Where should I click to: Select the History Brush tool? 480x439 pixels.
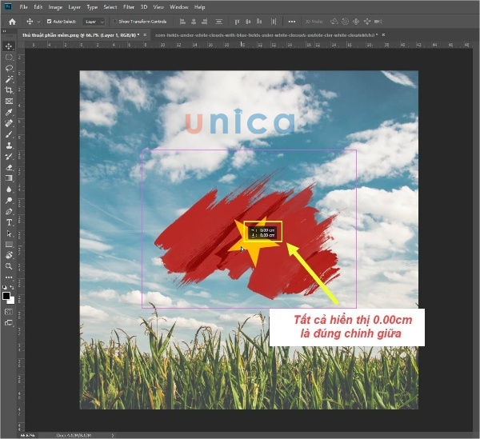point(9,156)
